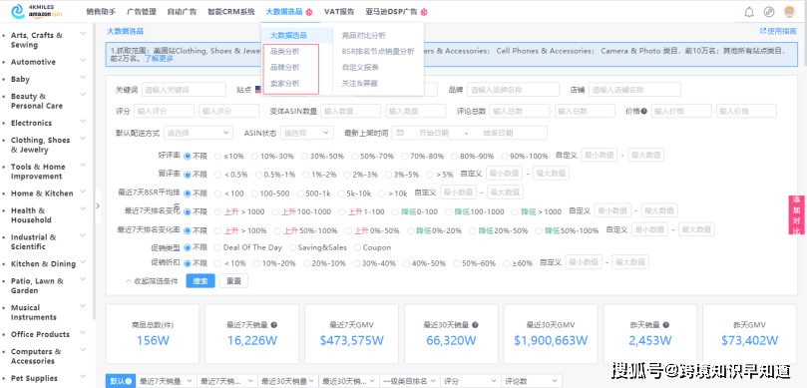
Task: Click the user avatar icon
Action: point(789,12)
